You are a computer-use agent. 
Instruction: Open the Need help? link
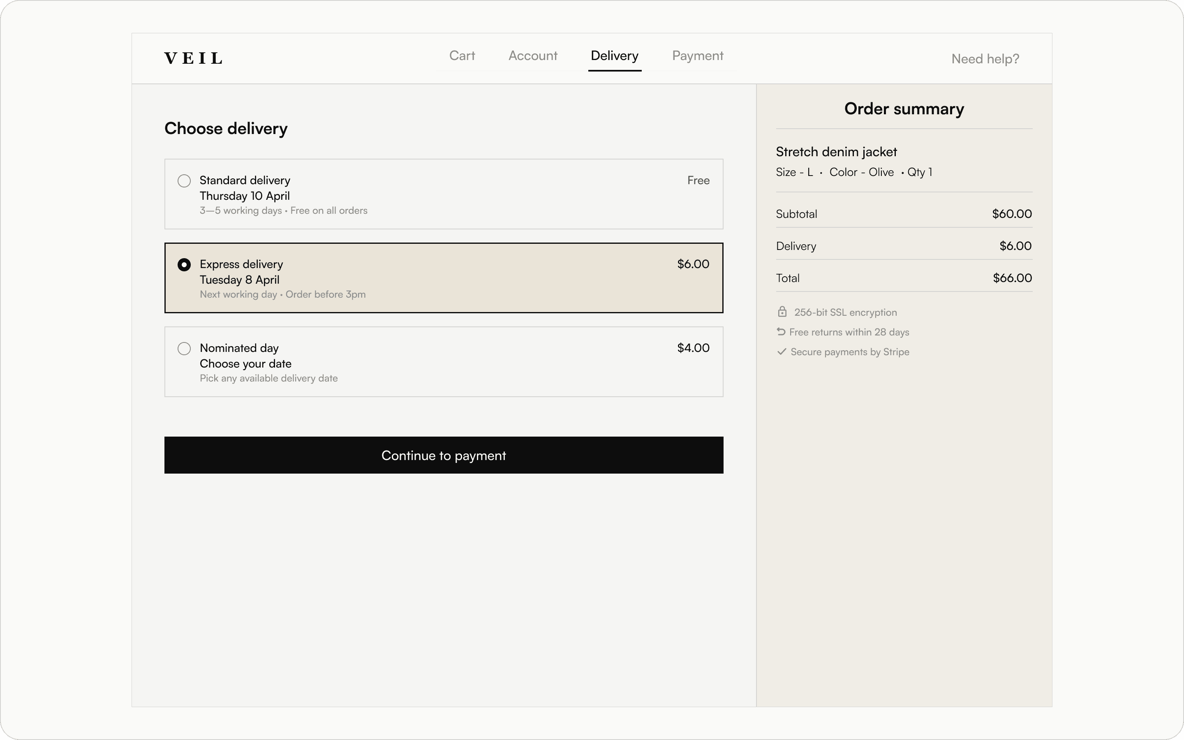point(985,59)
